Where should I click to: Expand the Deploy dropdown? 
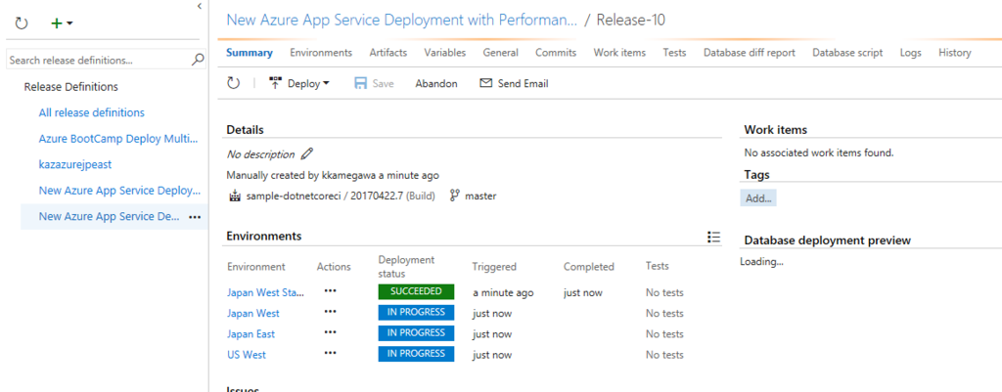(x=299, y=83)
